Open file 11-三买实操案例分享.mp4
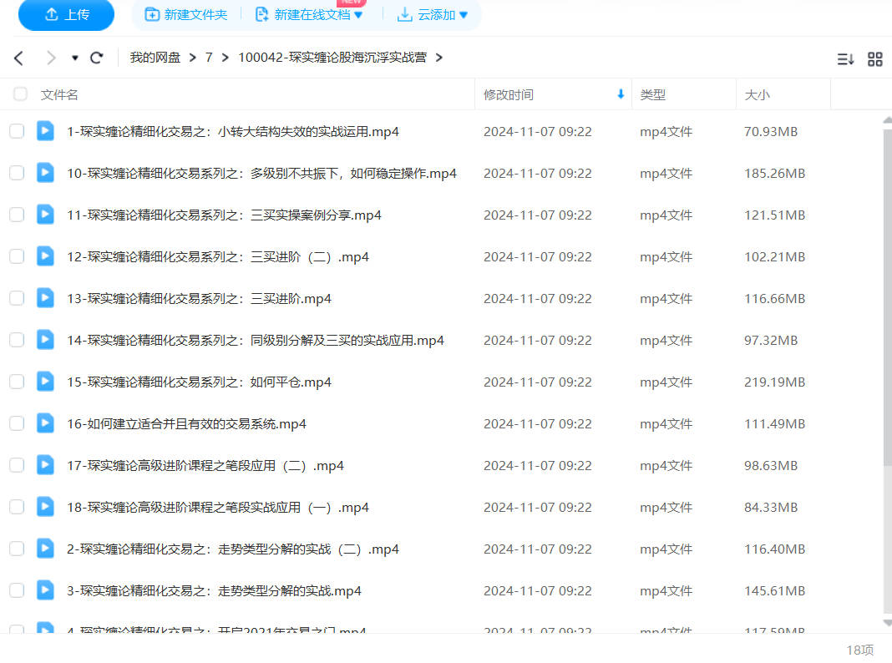Image resolution: width=892 pixels, height=663 pixels. (224, 215)
